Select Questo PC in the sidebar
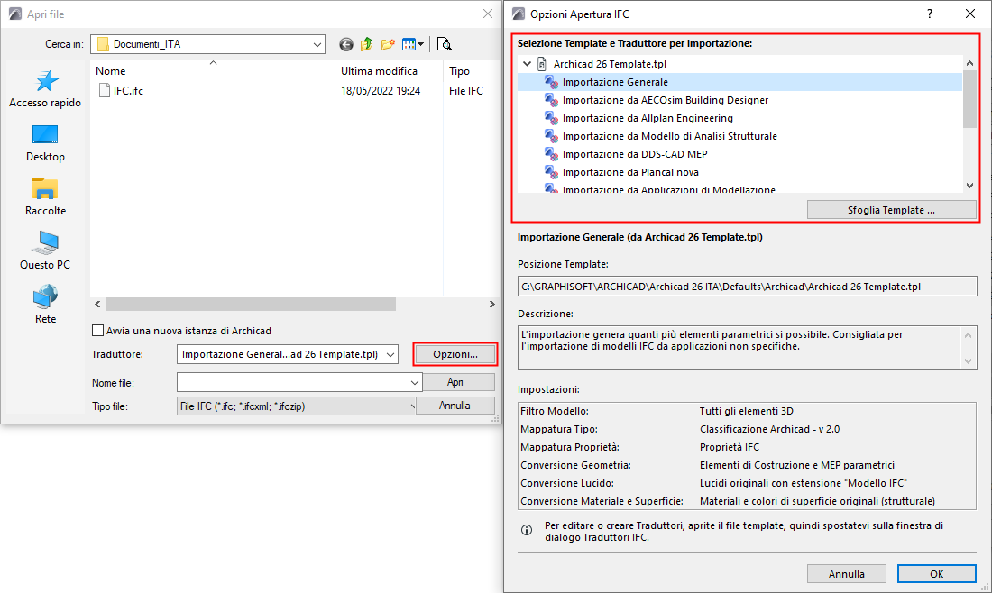 45,251
